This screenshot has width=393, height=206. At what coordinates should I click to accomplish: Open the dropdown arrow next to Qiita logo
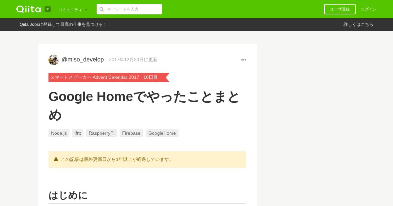[47, 9]
